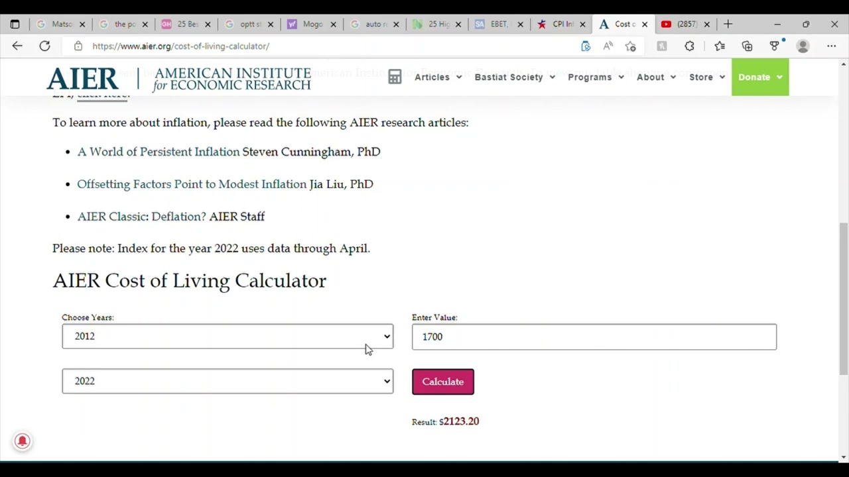Open the Collections icon in toolbar
This screenshot has height=477, width=849.
748,46
